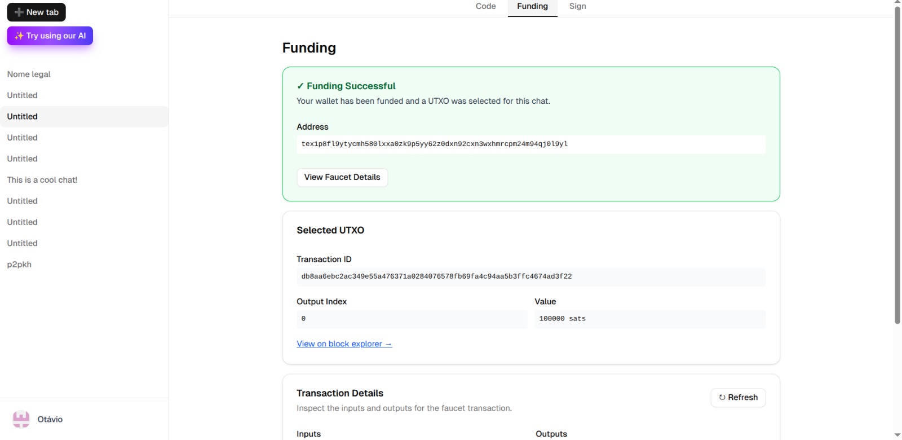Image resolution: width=902 pixels, height=440 pixels.
Task: Click Otávio's pixel avatar icon
Action: pos(21,419)
